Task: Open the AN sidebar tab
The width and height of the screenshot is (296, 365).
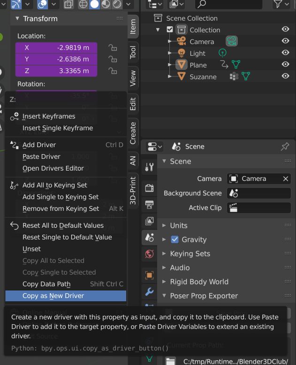Action: click(133, 161)
